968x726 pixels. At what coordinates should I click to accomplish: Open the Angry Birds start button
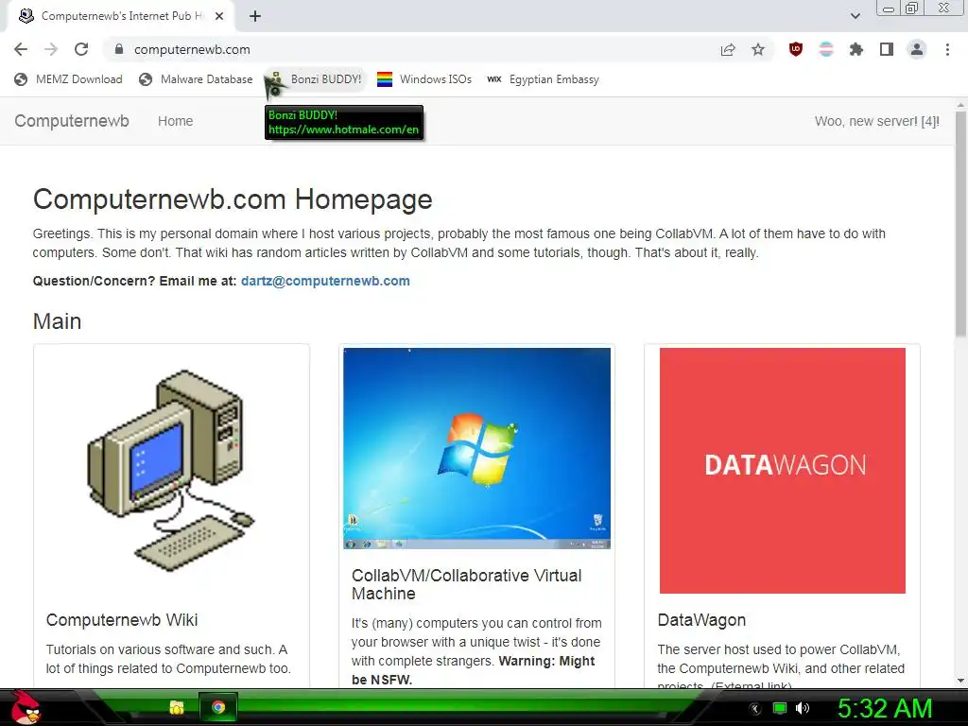[x=25, y=707]
